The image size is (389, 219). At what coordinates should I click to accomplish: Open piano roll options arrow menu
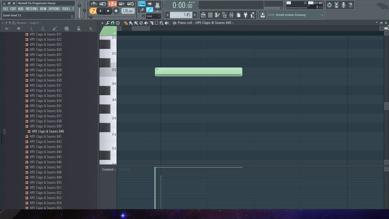(x=102, y=23)
